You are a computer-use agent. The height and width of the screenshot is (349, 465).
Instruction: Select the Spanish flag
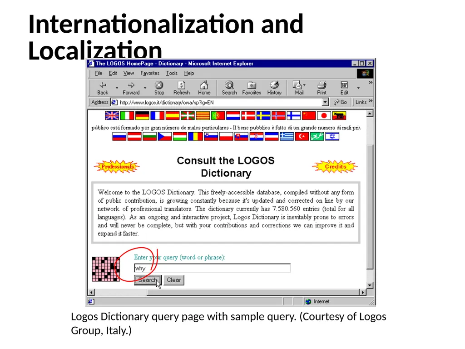[173, 116]
